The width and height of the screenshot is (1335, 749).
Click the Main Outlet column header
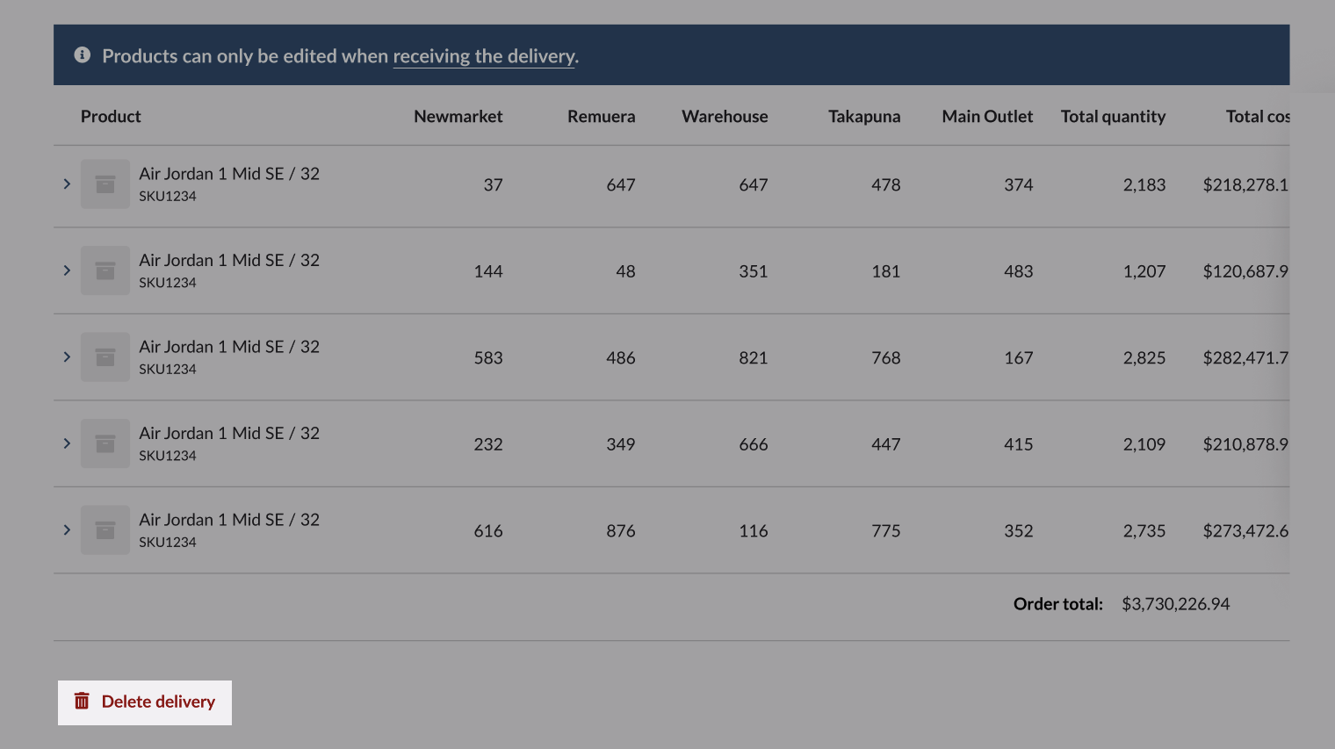point(987,116)
